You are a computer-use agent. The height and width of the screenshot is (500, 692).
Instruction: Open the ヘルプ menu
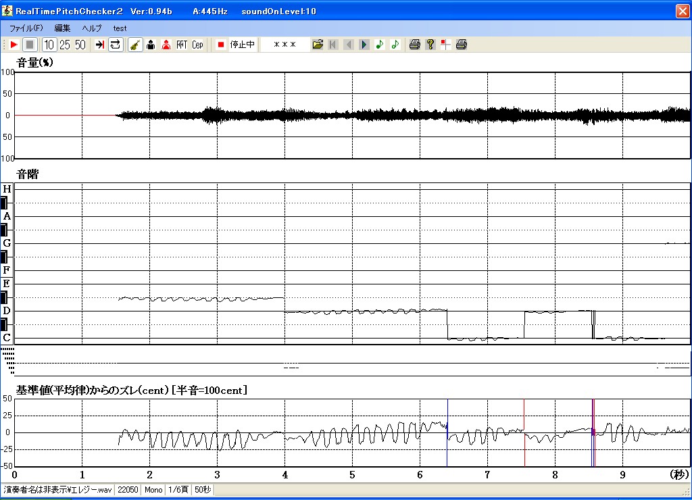[x=92, y=28]
